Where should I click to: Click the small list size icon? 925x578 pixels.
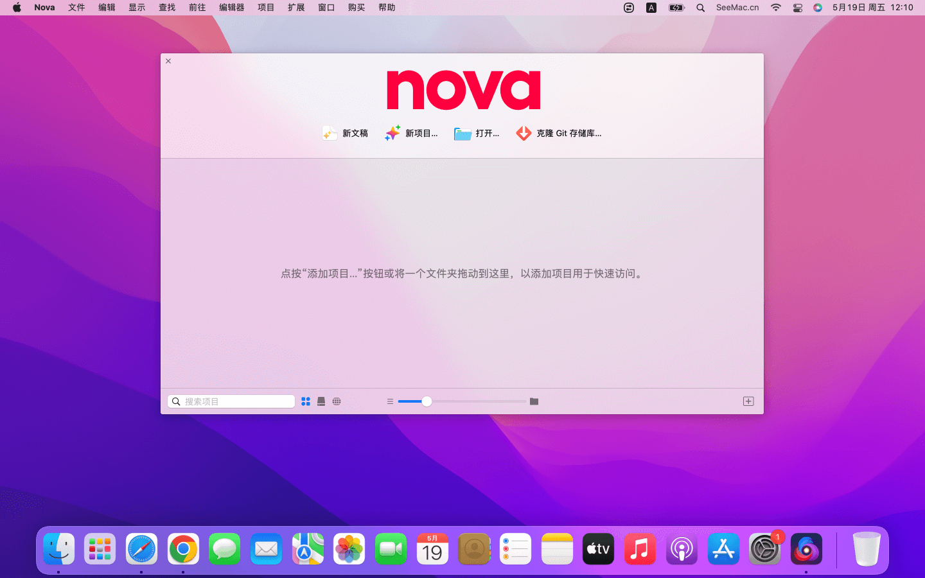tap(390, 401)
